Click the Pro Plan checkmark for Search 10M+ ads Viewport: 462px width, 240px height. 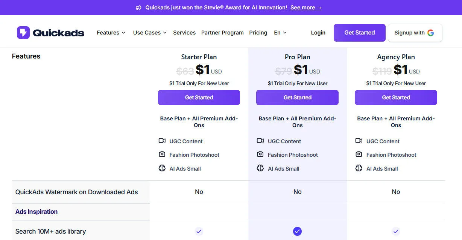(297, 231)
